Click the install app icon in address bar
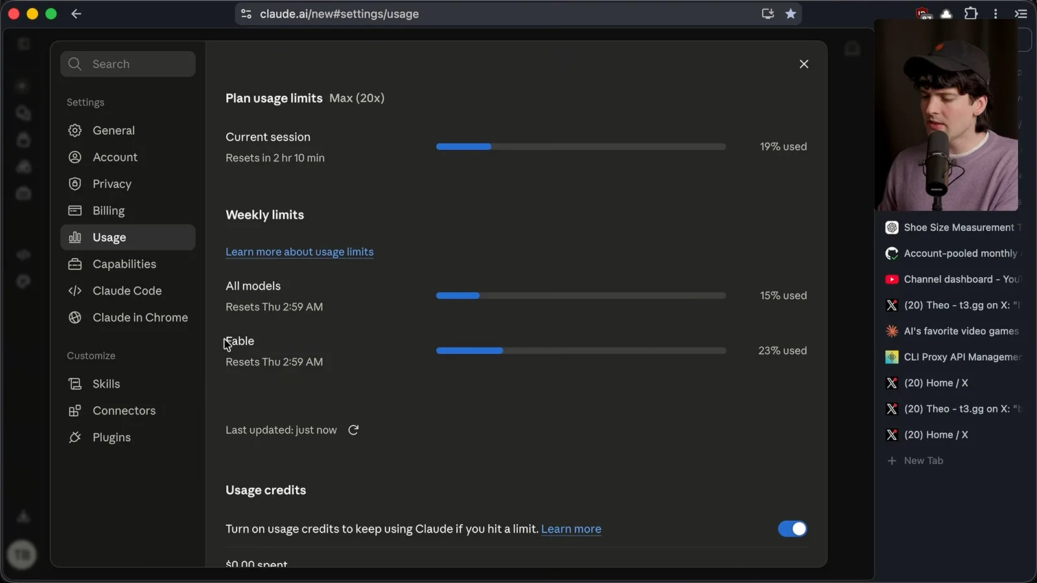Screen dimensions: 1037x583 tap(768, 14)
